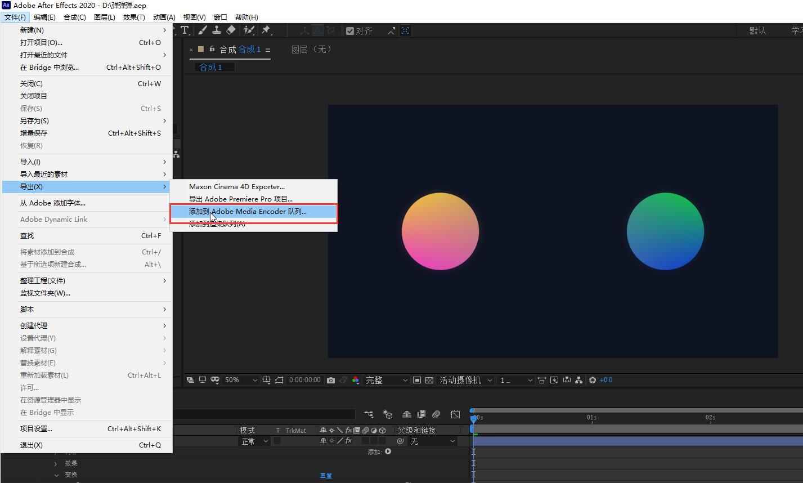
Task: Toggle the layer's fx effects switch
Action: click(348, 441)
